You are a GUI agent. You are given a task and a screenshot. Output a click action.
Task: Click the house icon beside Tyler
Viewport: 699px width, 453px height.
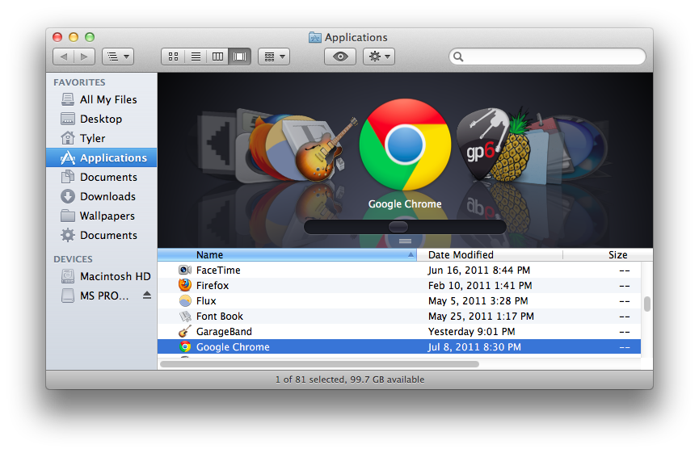pos(68,138)
